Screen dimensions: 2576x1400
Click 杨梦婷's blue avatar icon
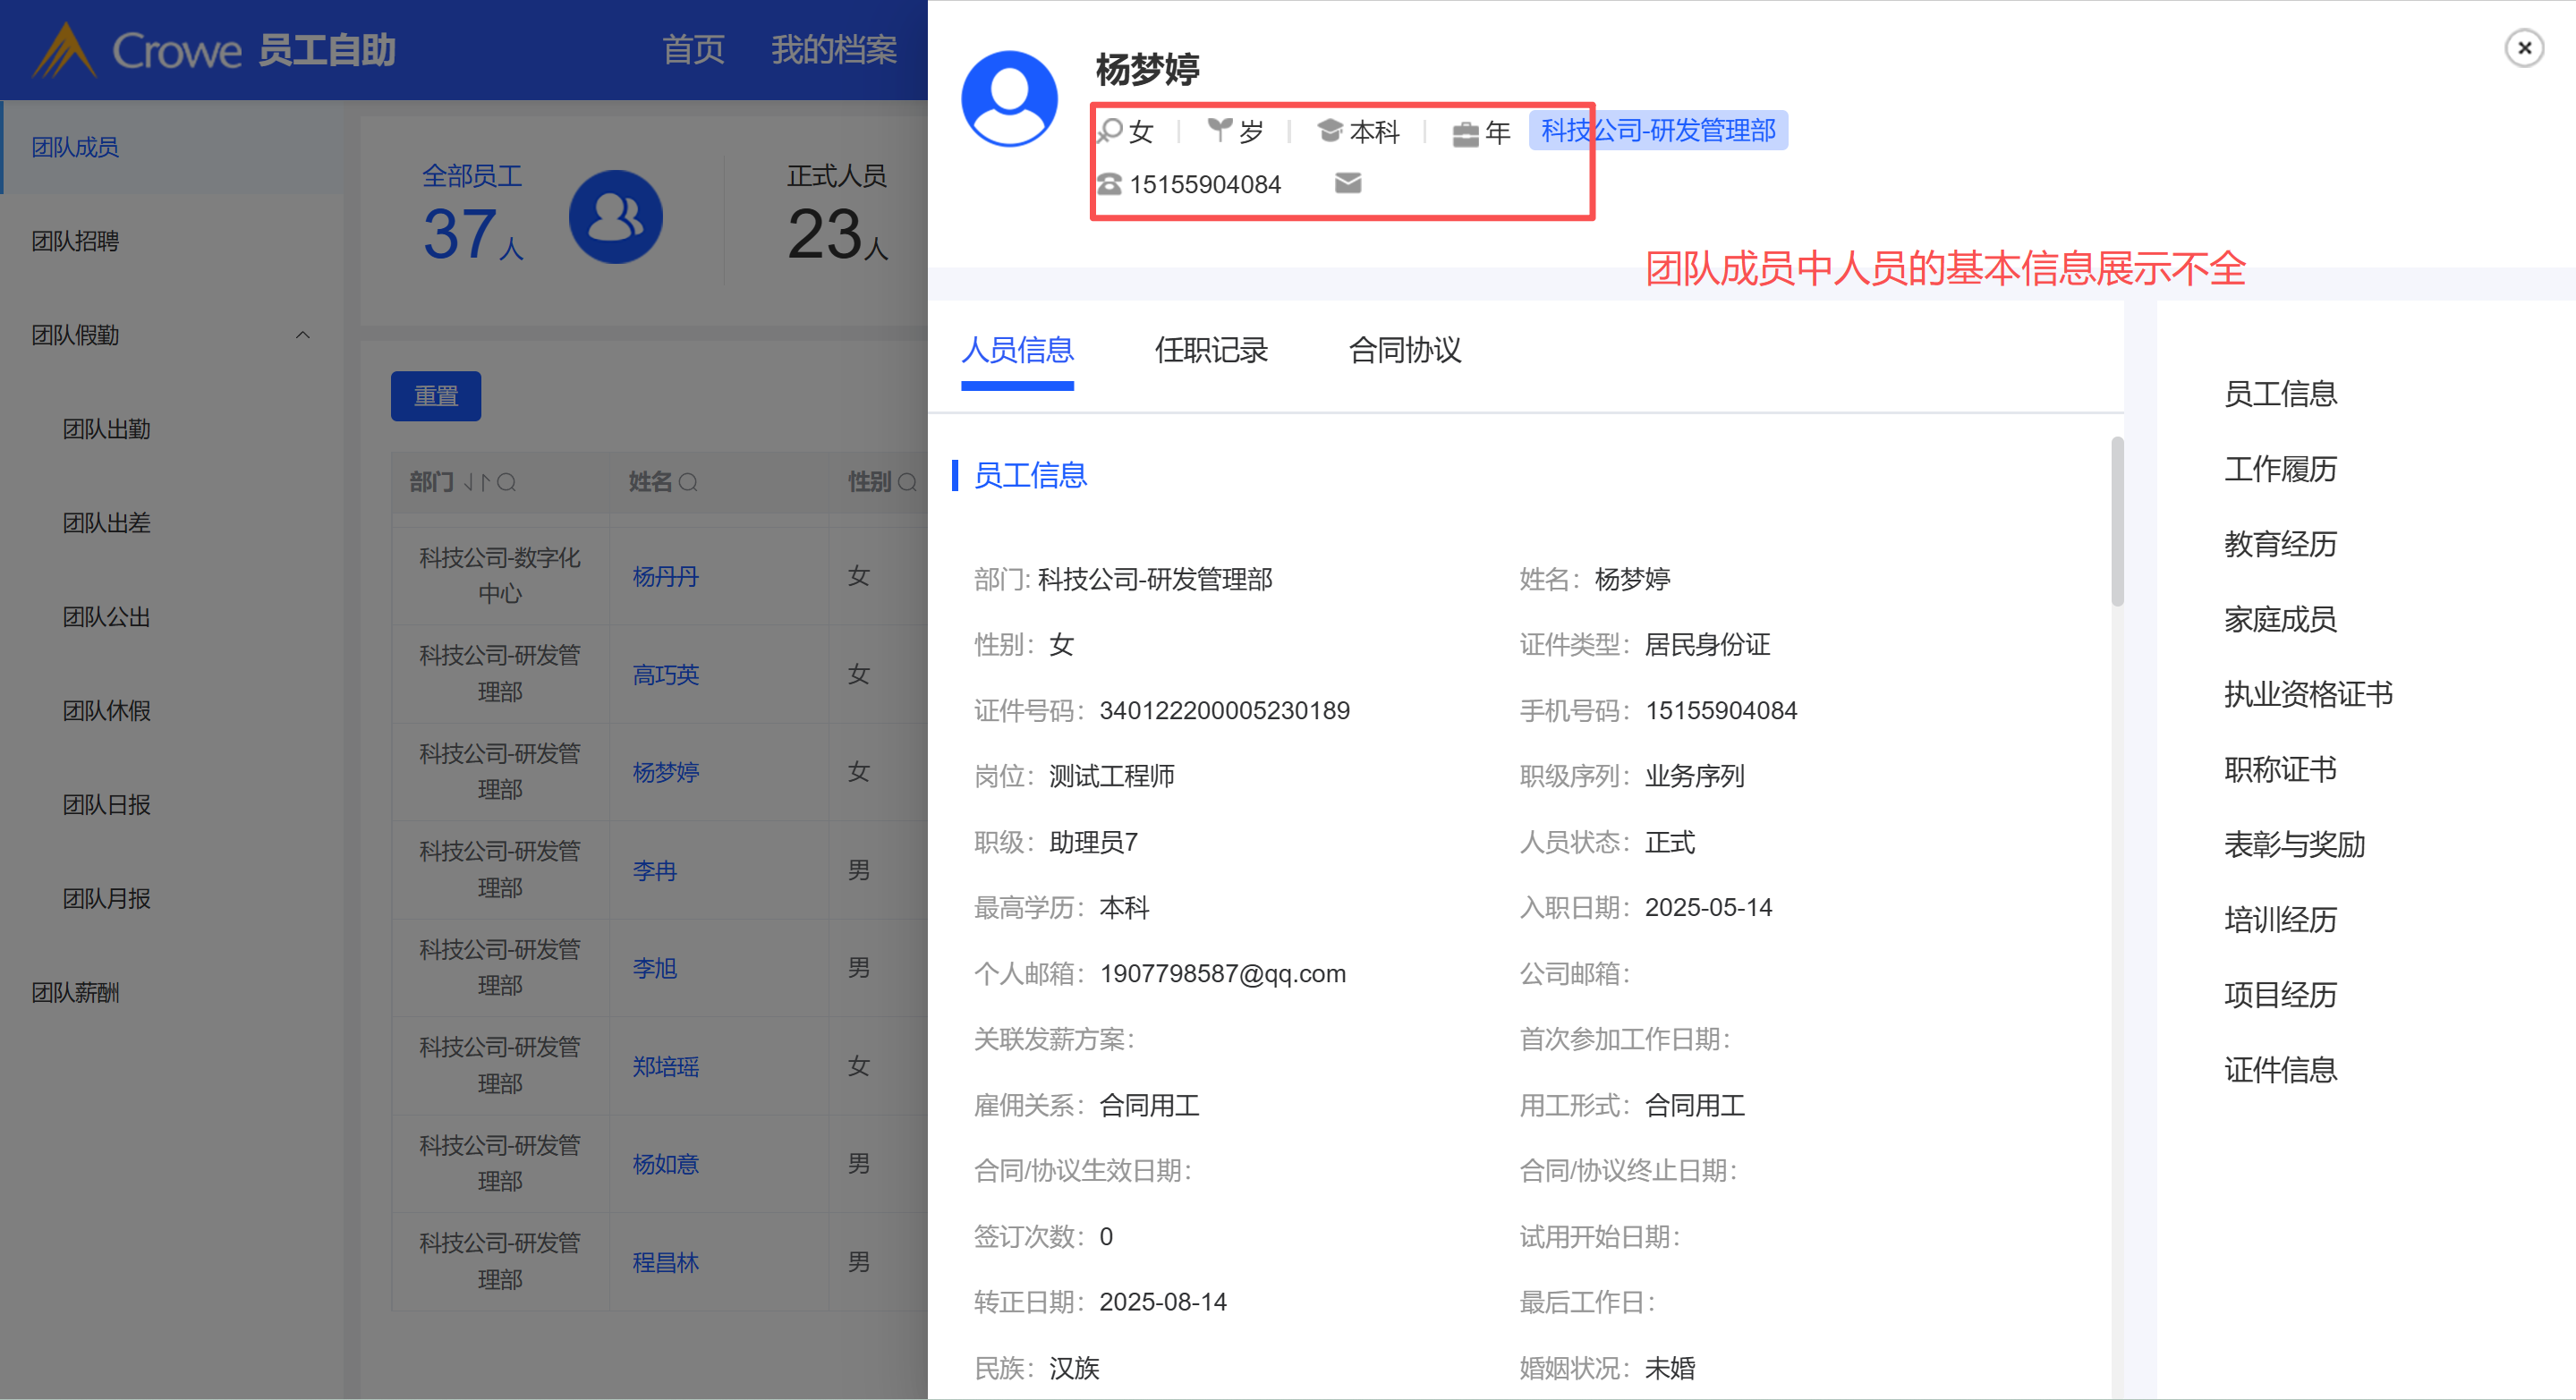pos(1009,99)
